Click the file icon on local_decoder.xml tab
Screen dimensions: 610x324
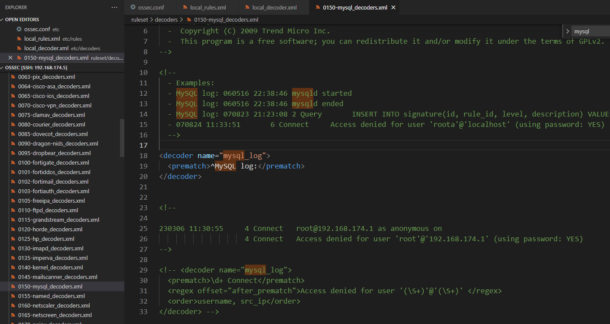[247, 7]
